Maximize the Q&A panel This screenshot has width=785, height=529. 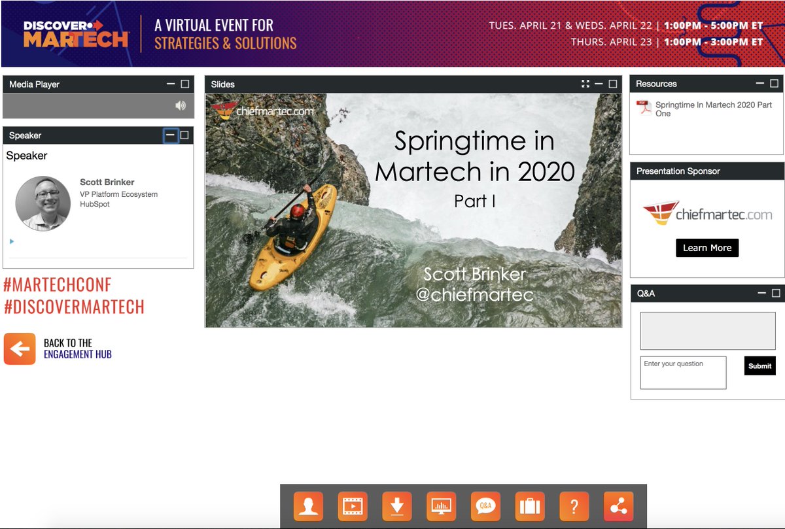tap(776, 293)
